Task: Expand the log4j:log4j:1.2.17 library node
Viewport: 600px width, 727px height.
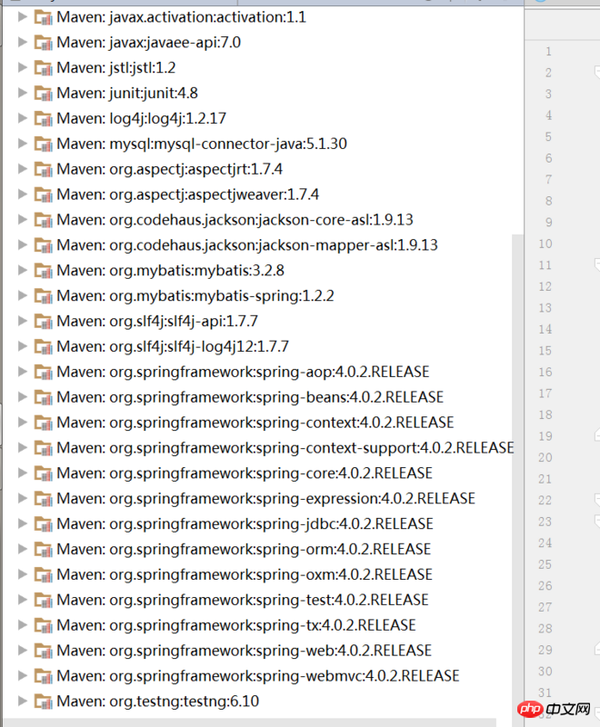Action: pyautogui.click(x=22, y=118)
